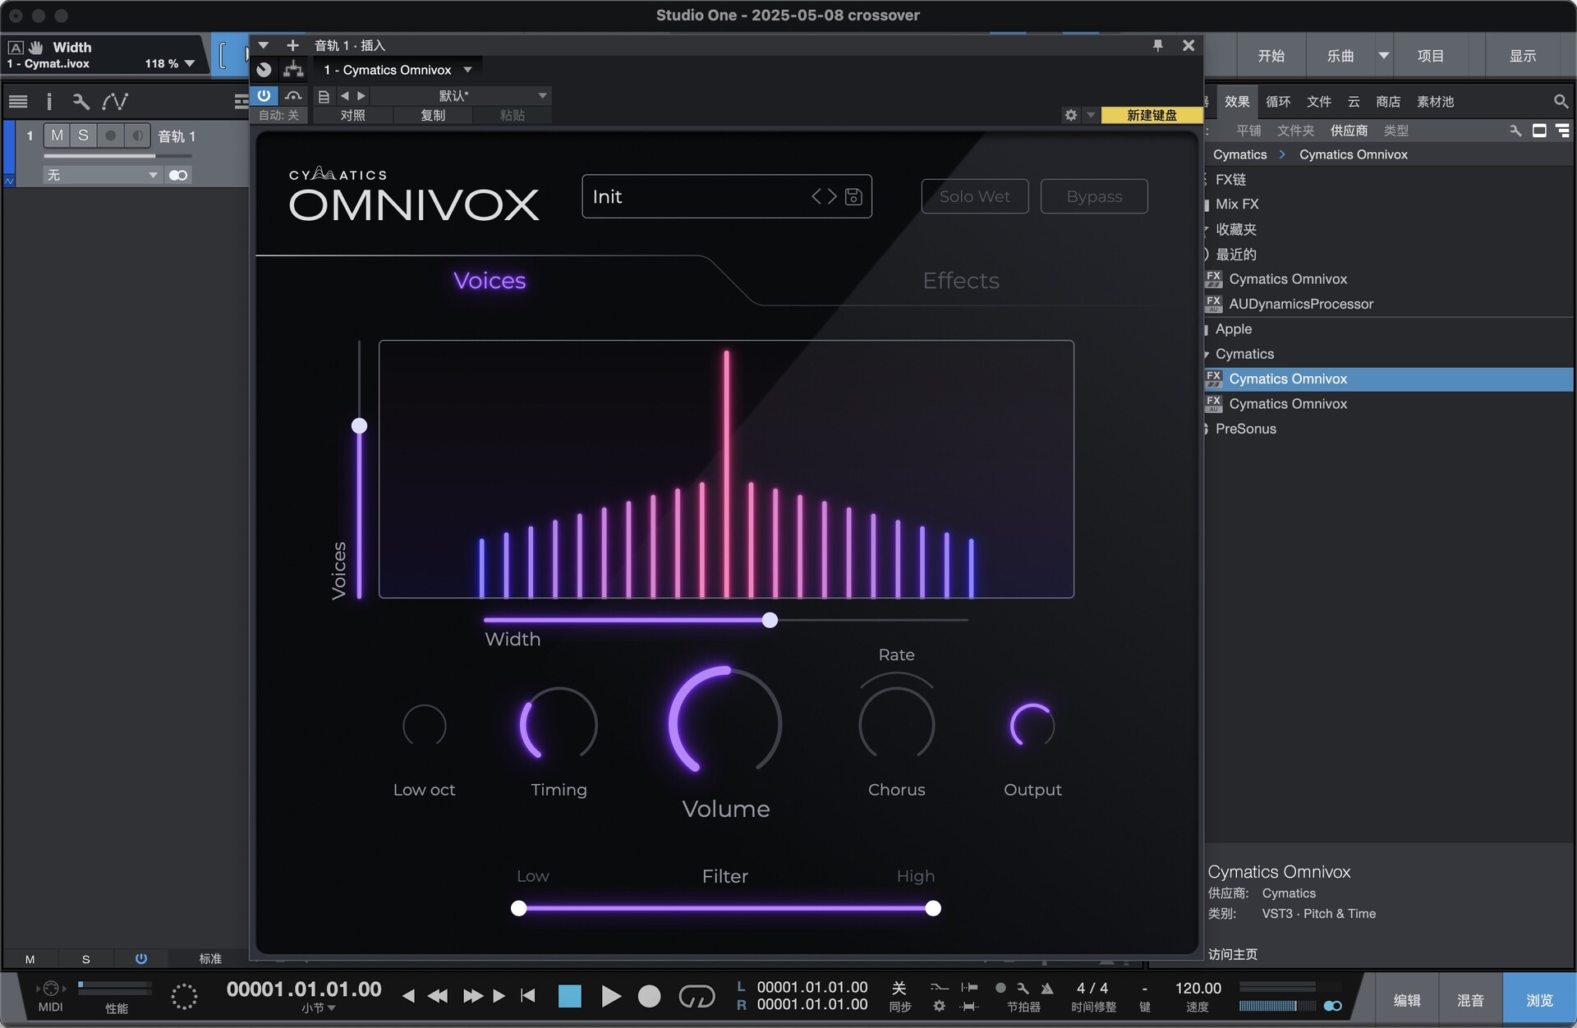Click the transport Stop button

pyautogui.click(x=569, y=996)
